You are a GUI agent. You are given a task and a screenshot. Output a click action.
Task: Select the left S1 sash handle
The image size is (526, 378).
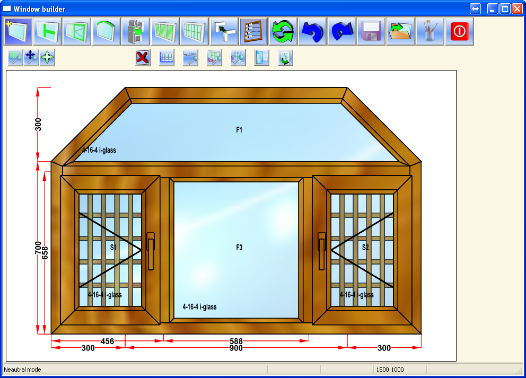point(151,248)
